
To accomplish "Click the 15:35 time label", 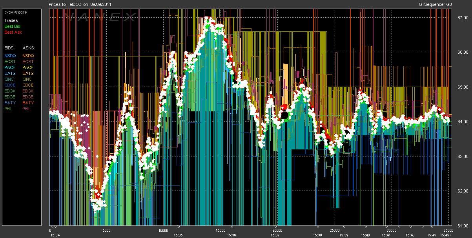I will point(179,235).
